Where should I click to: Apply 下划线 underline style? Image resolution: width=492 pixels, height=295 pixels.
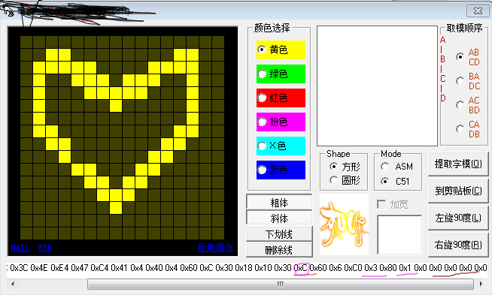coord(279,234)
